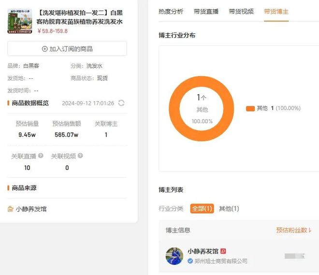
Task: Select the 全部(1) industry filter
Action: pos(202,208)
